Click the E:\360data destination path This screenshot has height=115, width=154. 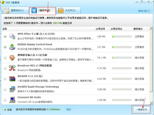pyautogui.click(x=53, y=109)
